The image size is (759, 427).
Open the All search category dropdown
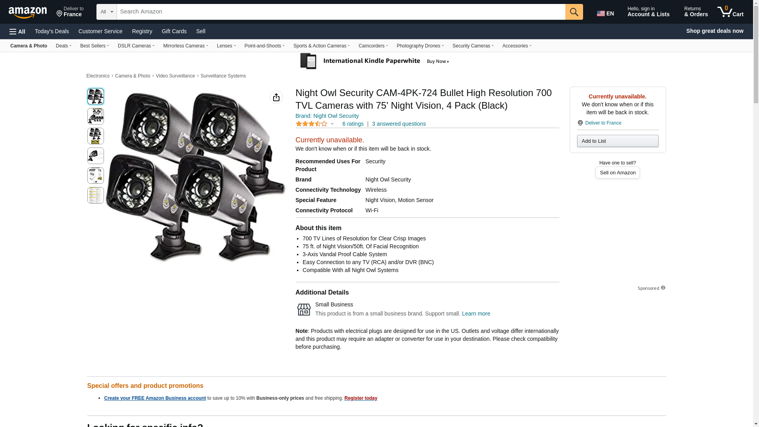[106, 12]
